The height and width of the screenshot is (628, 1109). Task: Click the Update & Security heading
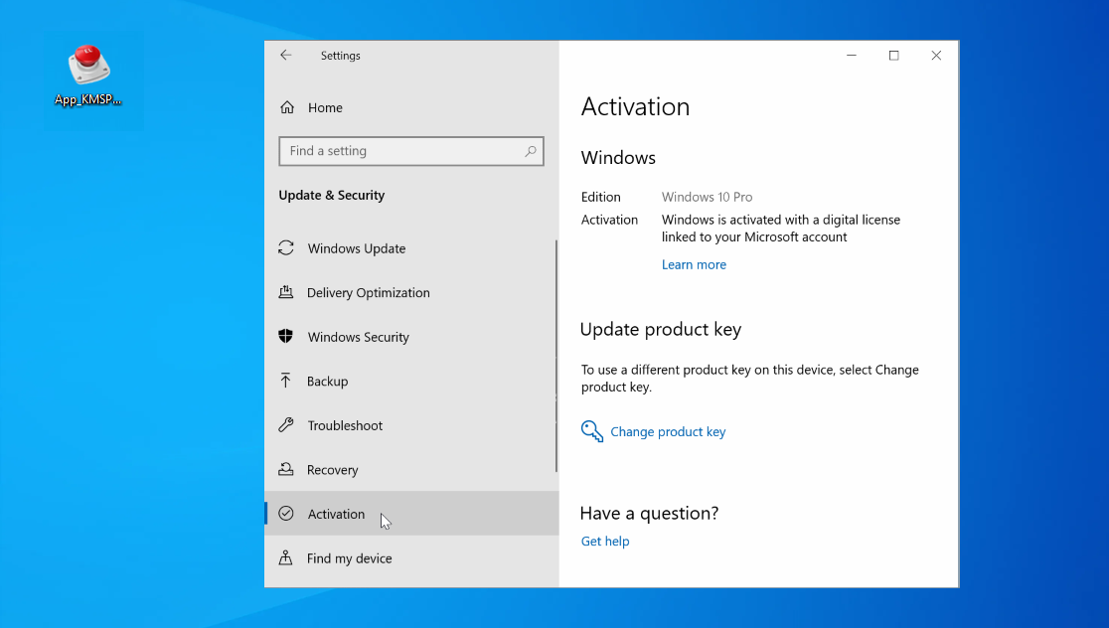pos(332,195)
